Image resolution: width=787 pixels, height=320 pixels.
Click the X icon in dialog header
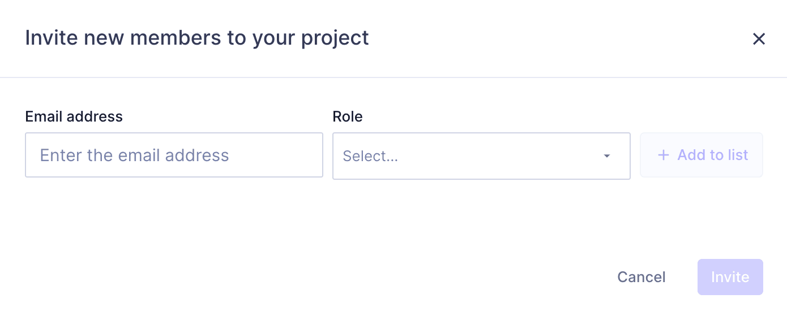[758, 39]
